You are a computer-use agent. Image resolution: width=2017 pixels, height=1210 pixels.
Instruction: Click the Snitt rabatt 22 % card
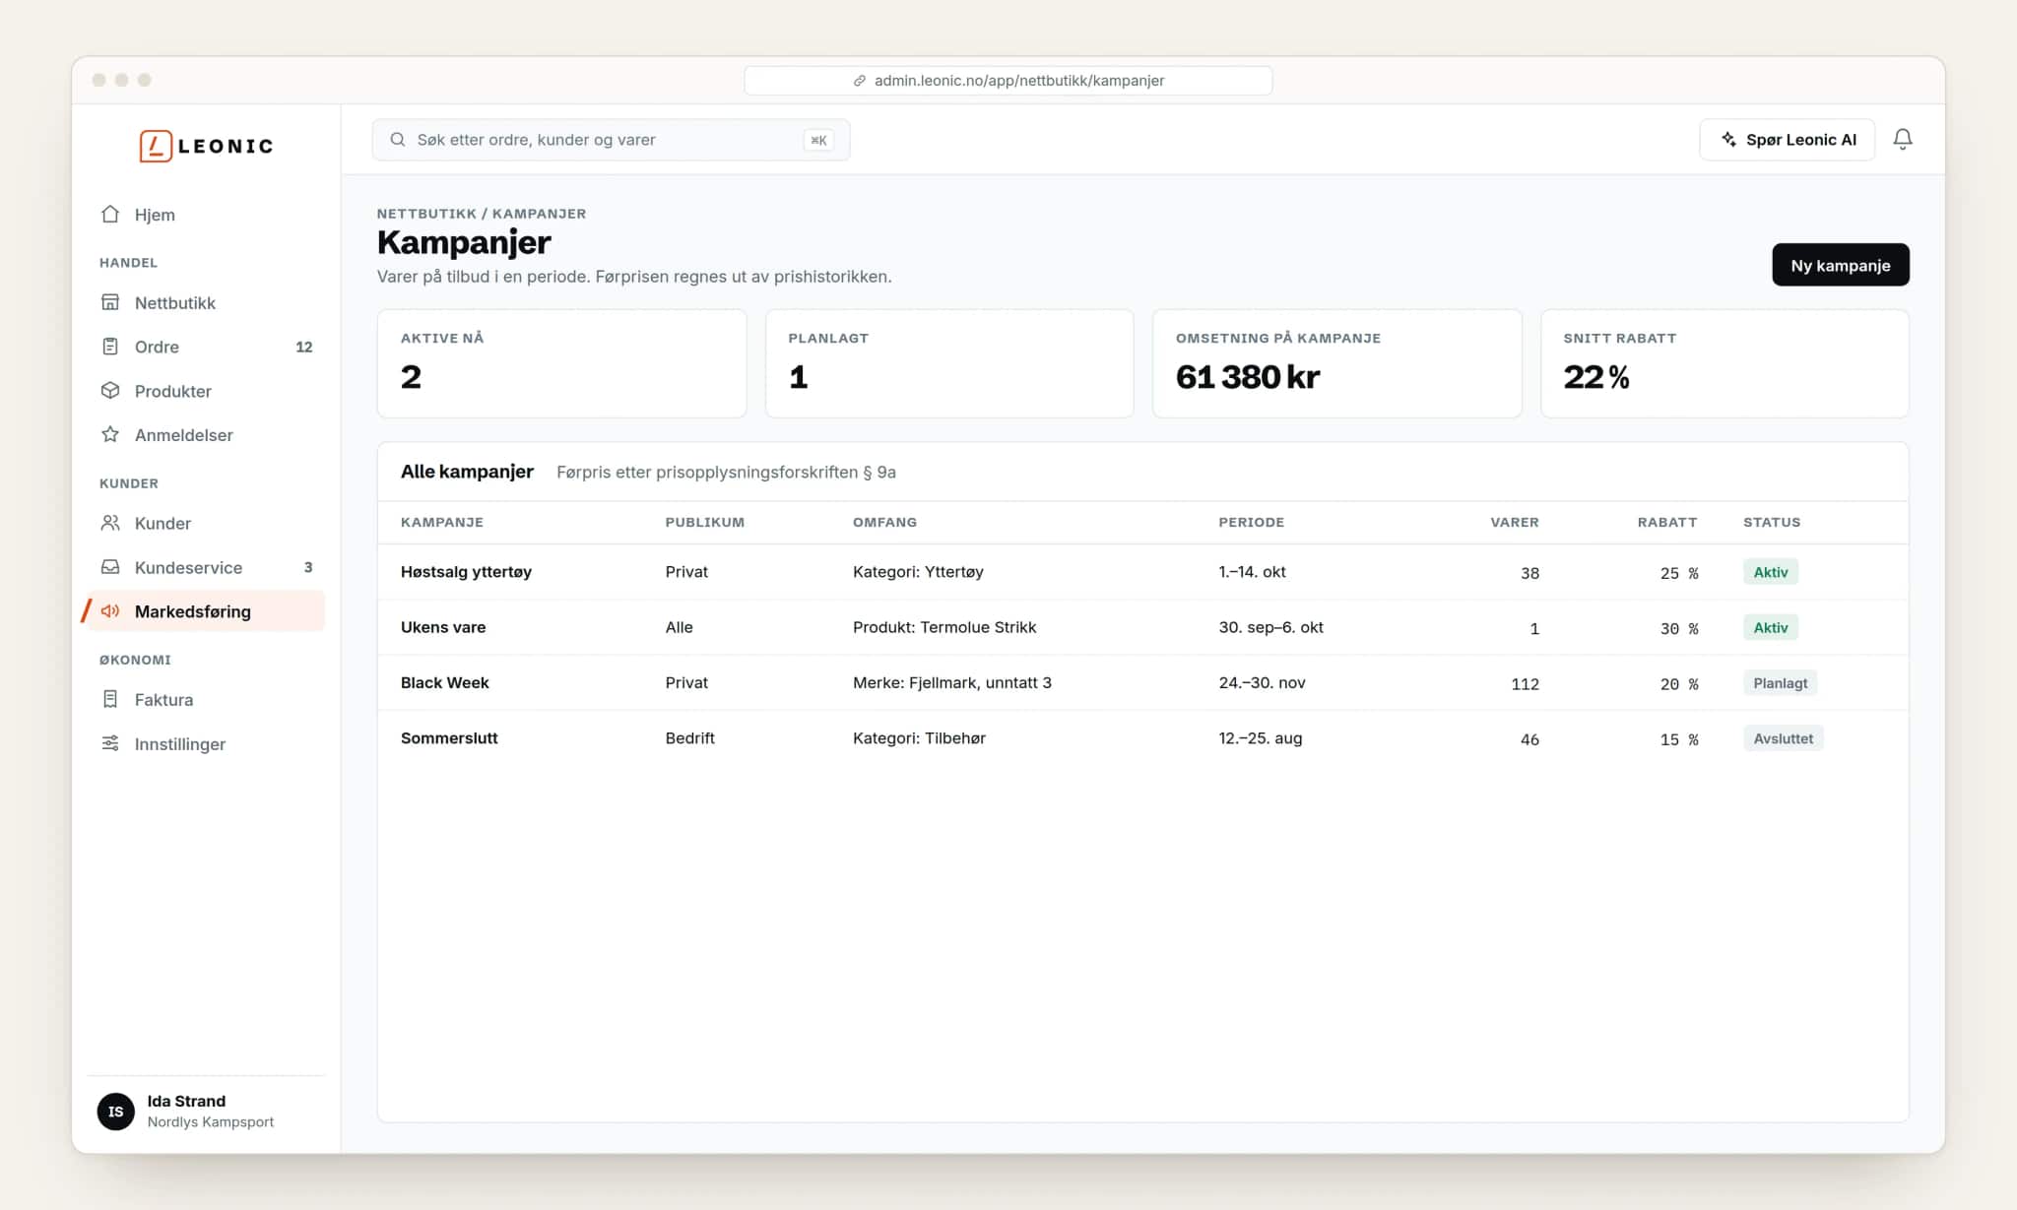[x=1724, y=363]
